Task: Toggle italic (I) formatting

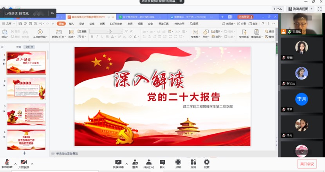Action: pos(97,37)
